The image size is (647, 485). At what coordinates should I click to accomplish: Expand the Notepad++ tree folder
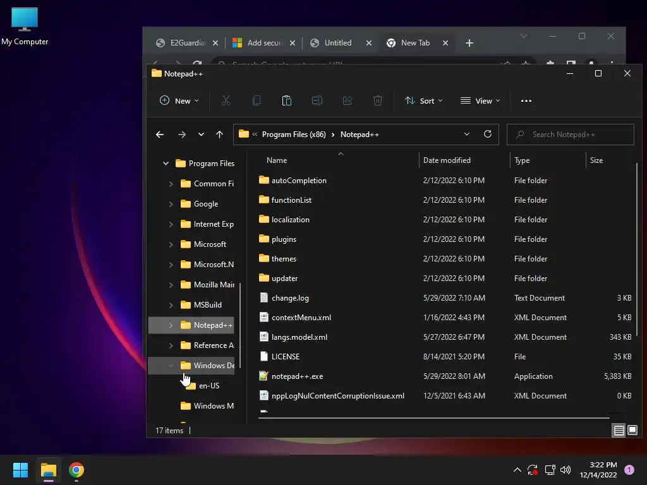pyautogui.click(x=171, y=325)
